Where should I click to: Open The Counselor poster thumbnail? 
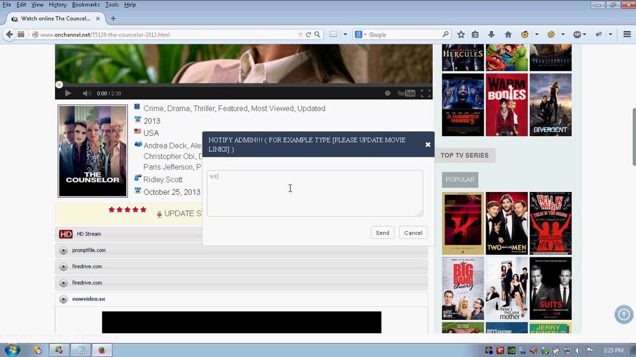92,151
